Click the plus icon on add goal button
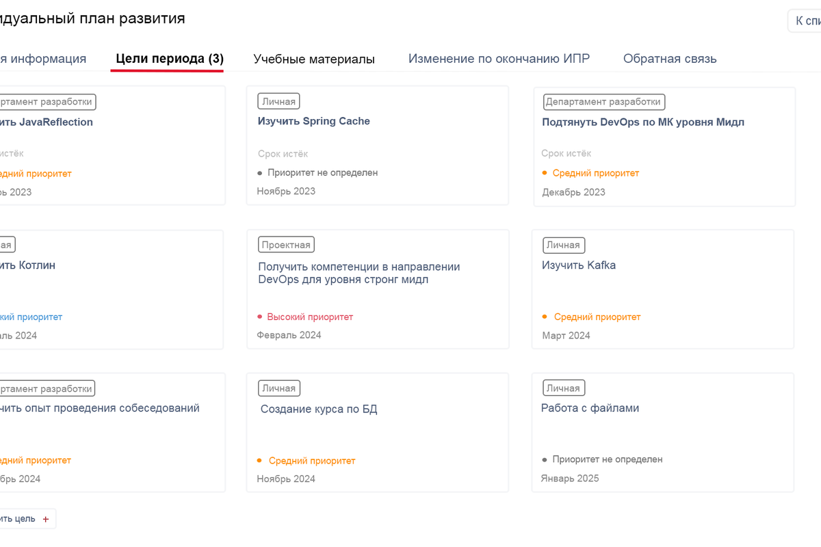821x547 pixels. [x=46, y=519]
